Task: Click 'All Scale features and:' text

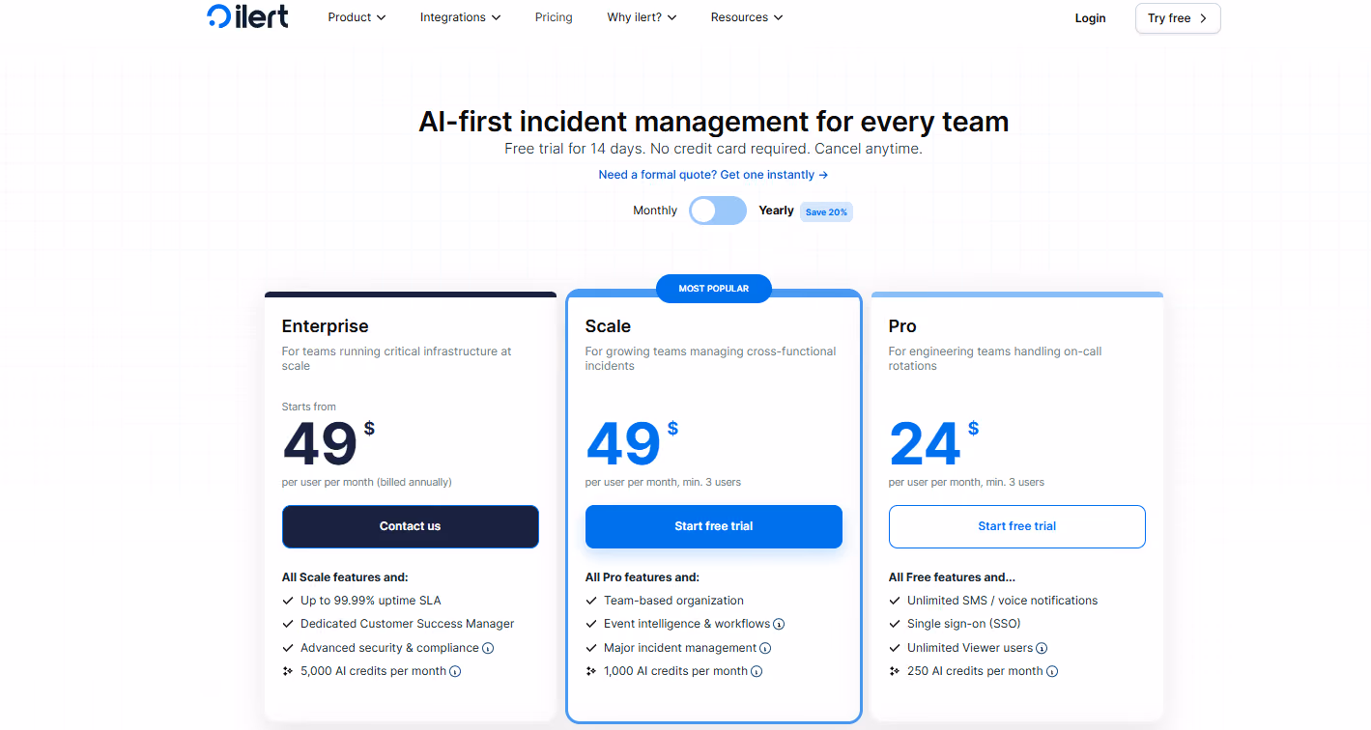Action: click(x=345, y=577)
